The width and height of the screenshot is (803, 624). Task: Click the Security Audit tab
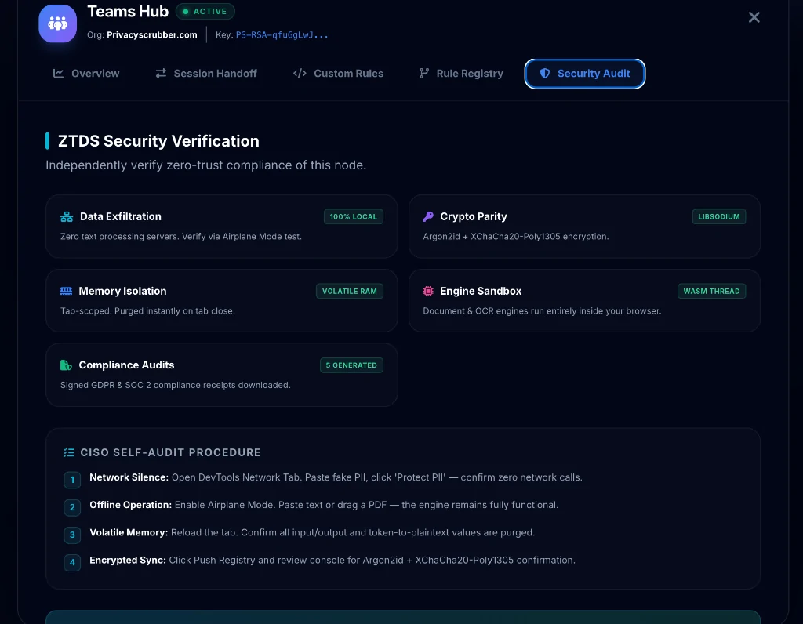tap(585, 74)
